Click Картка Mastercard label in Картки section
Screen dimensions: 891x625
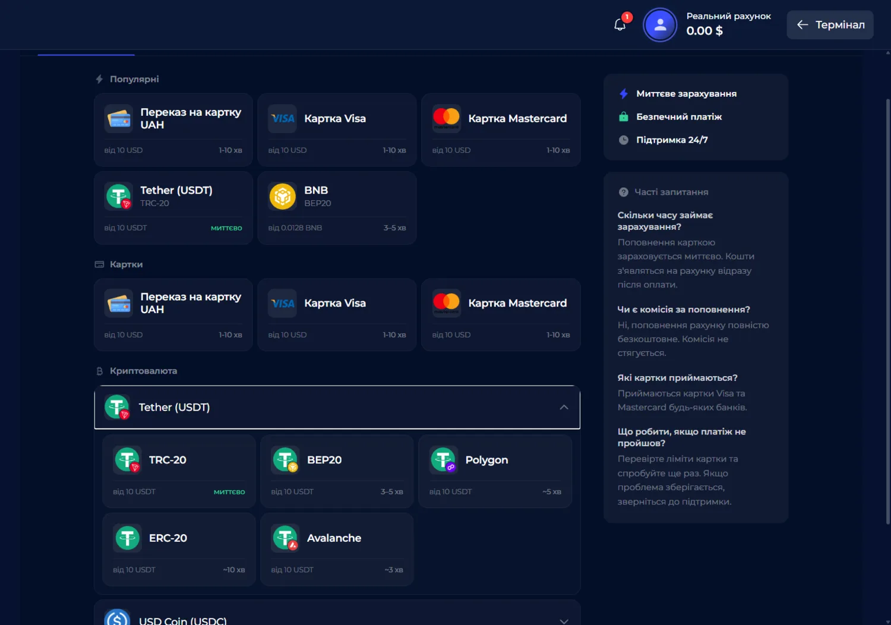pyautogui.click(x=517, y=303)
